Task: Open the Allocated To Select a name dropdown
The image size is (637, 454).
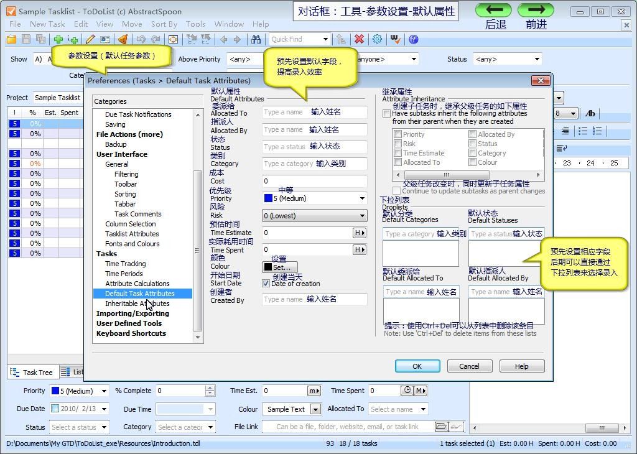Action: pyautogui.click(x=423, y=409)
